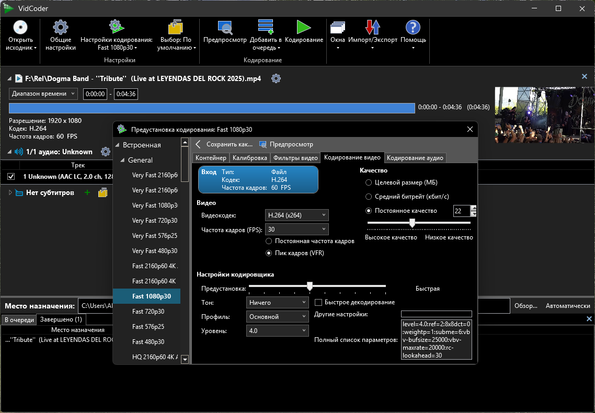Expand the encoder Profile dropdown
The height and width of the screenshot is (413, 595).
[277, 316]
